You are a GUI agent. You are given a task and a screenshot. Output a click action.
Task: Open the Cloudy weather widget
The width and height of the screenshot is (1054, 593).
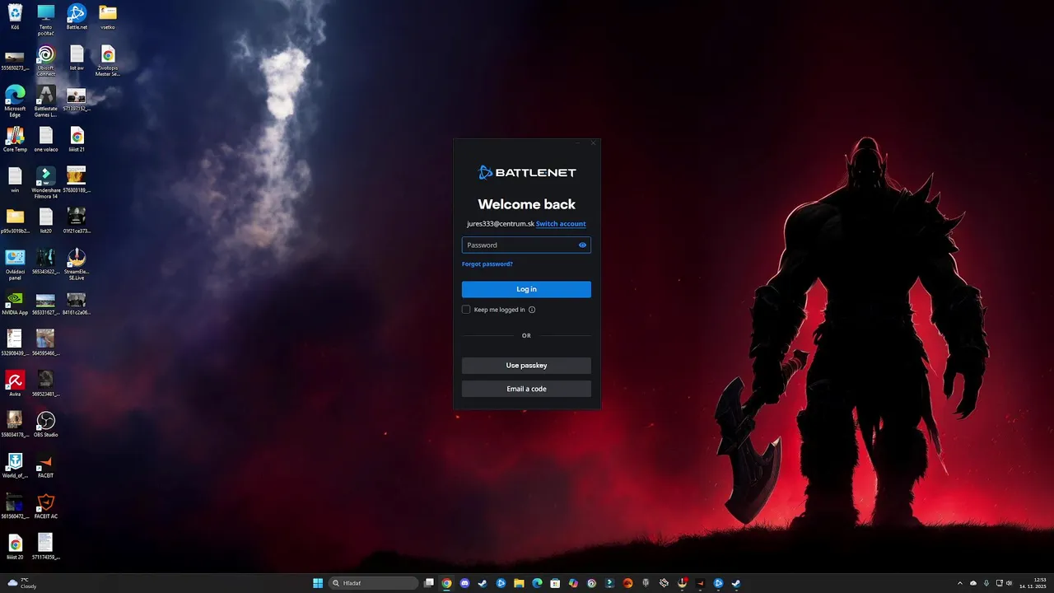click(x=22, y=583)
